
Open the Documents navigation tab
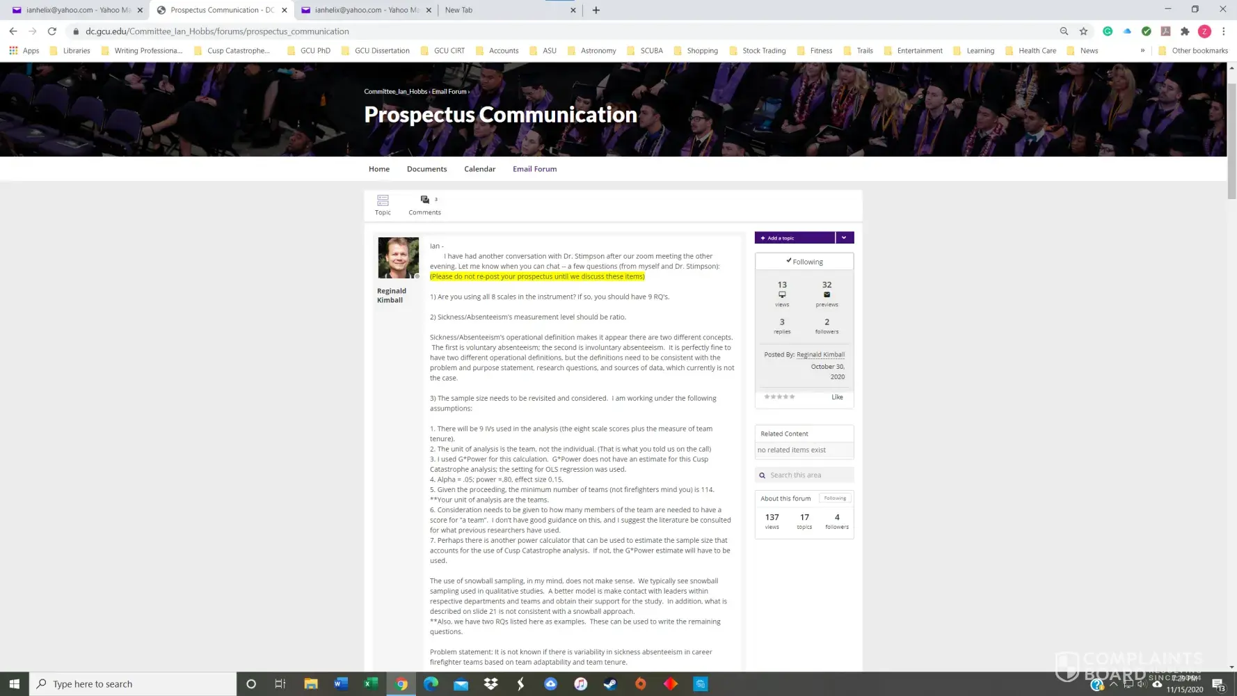click(426, 169)
